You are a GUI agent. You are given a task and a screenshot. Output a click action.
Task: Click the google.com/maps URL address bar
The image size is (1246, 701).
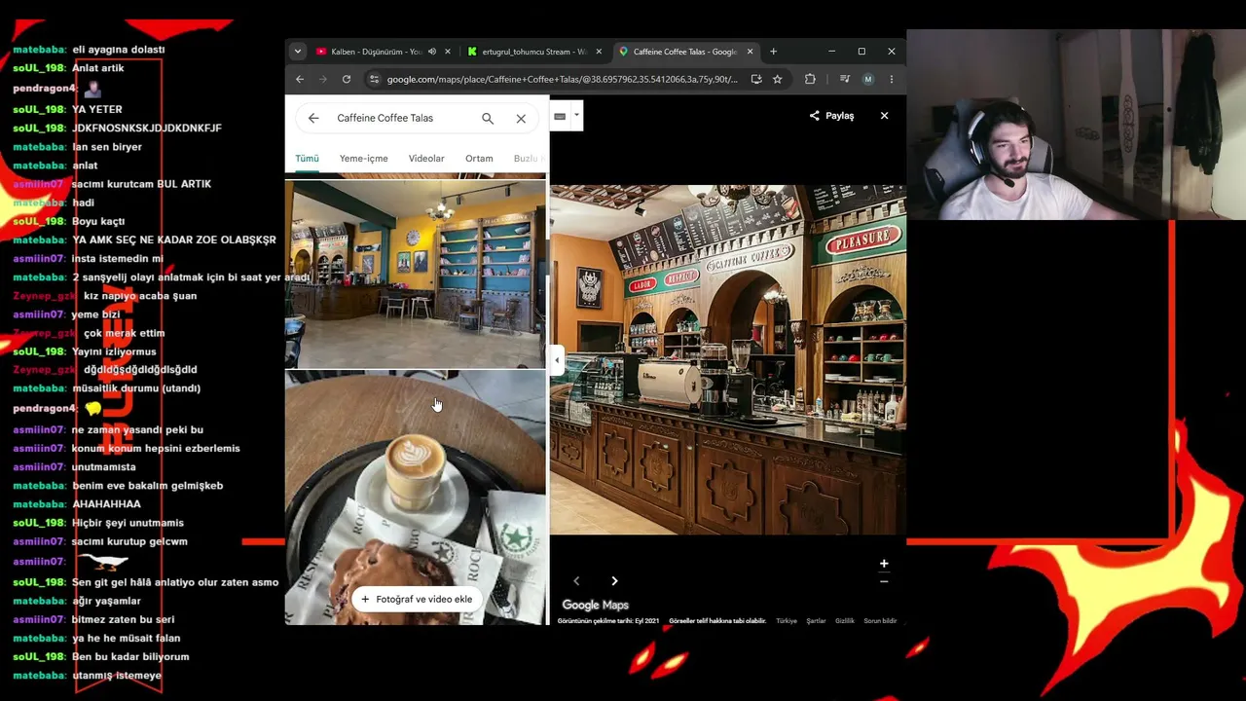[x=562, y=79]
